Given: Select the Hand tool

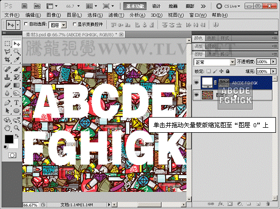Looking at the screenshot, I should click(x=7, y=128).
